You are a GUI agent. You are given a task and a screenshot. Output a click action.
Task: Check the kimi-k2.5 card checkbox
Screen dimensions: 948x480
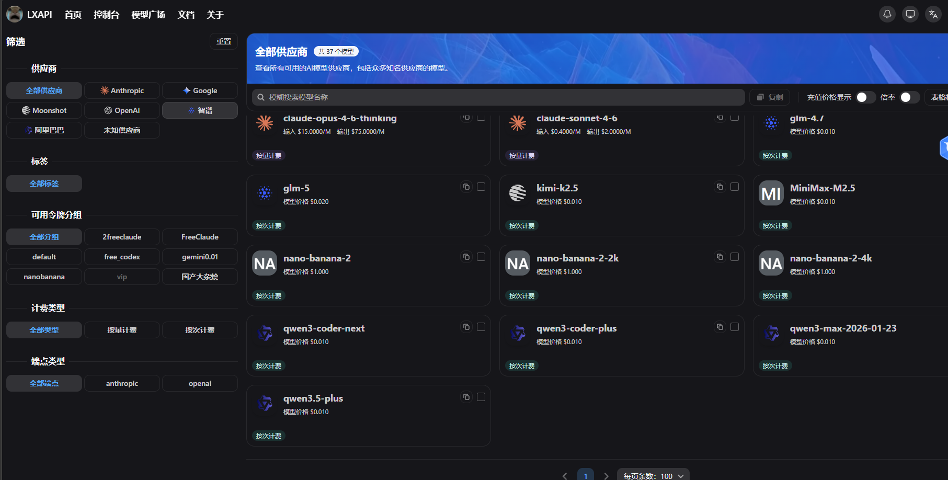(x=735, y=187)
